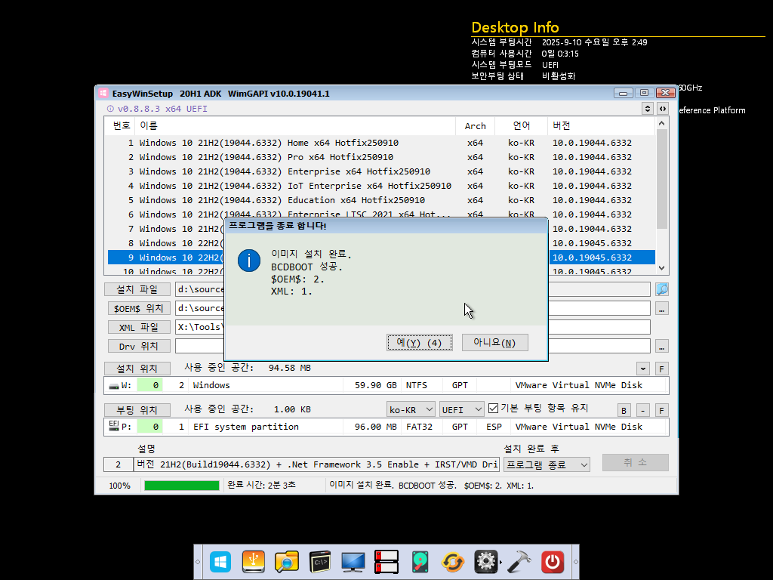Click the EFI P: drive icon in boot location
773x580 pixels.
pos(114,426)
